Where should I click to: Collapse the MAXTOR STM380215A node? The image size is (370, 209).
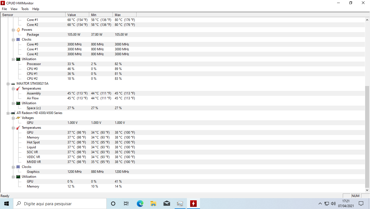point(8,84)
